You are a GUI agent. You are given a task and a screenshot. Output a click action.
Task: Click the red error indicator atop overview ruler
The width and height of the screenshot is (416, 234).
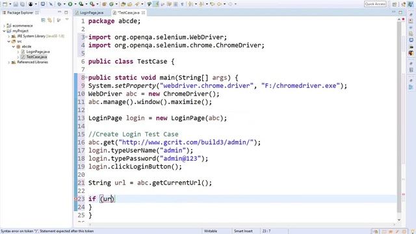(x=403, y=19)
